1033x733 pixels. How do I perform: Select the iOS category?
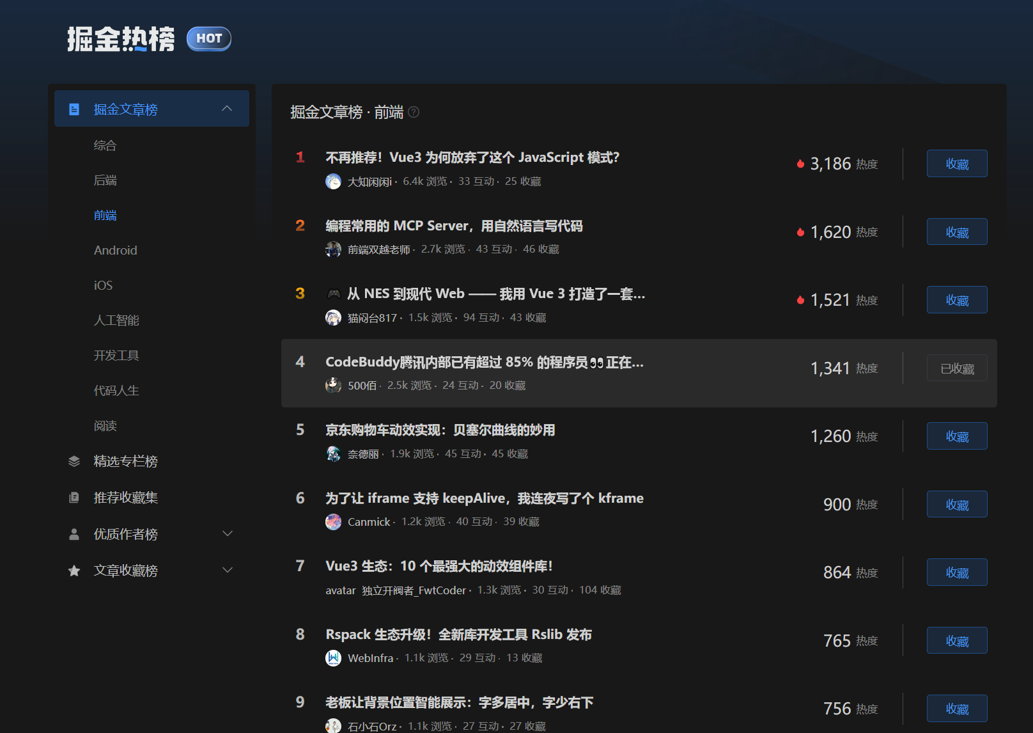103,285
